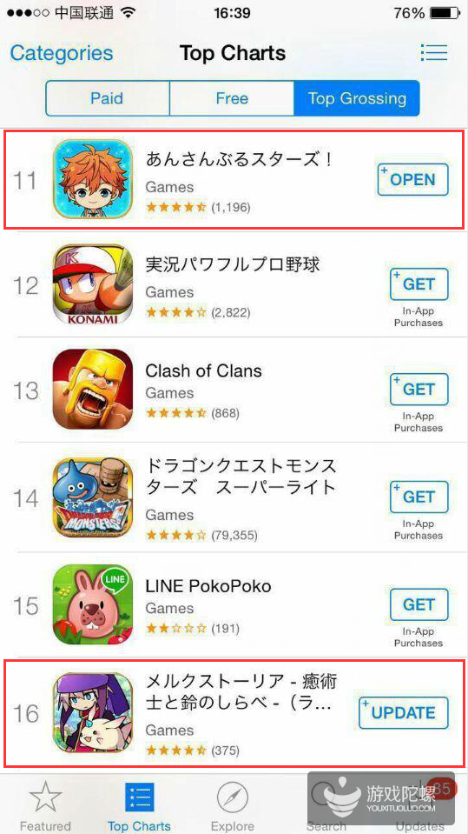Tap the Konami baseball app icon
Screen dimensions: 468x834
pos(93,284)
